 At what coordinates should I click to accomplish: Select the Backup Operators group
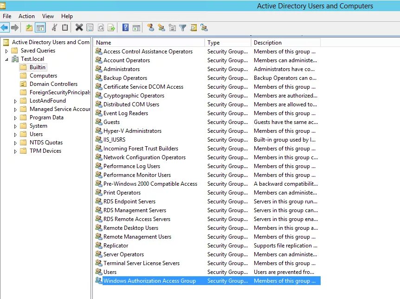[125, 78]
